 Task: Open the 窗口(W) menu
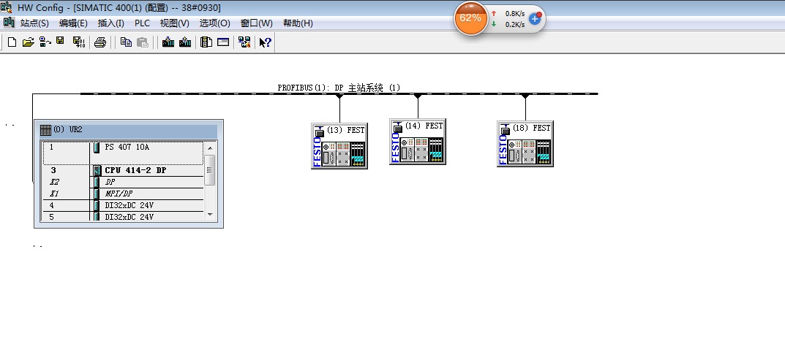pos(256,23)
